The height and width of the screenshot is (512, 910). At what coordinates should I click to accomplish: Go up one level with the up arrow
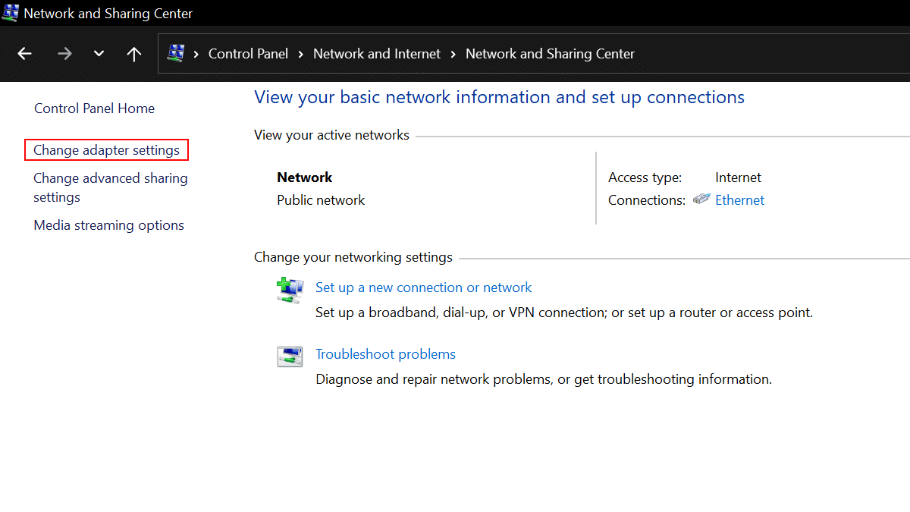[134, 54]
